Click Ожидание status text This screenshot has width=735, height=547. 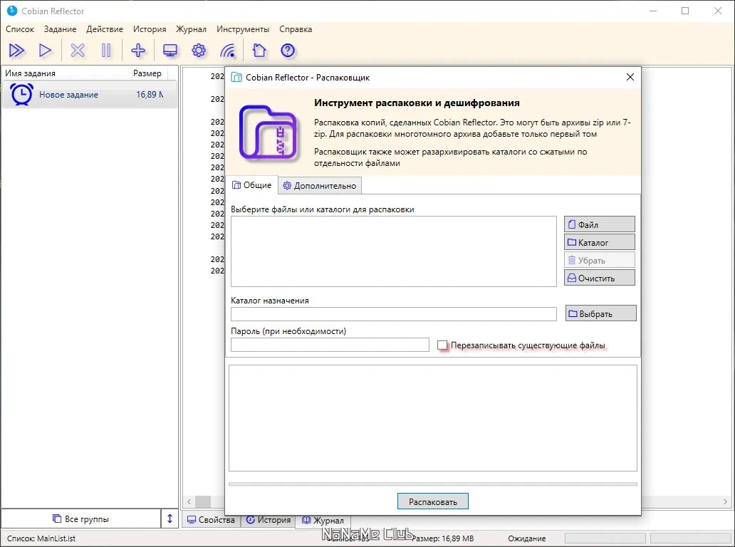tap(527, 538)
